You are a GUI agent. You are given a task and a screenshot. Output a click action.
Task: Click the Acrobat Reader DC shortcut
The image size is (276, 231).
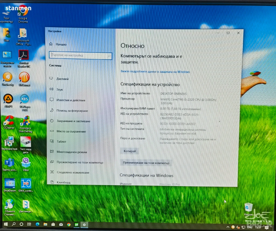tap(24, 55)
